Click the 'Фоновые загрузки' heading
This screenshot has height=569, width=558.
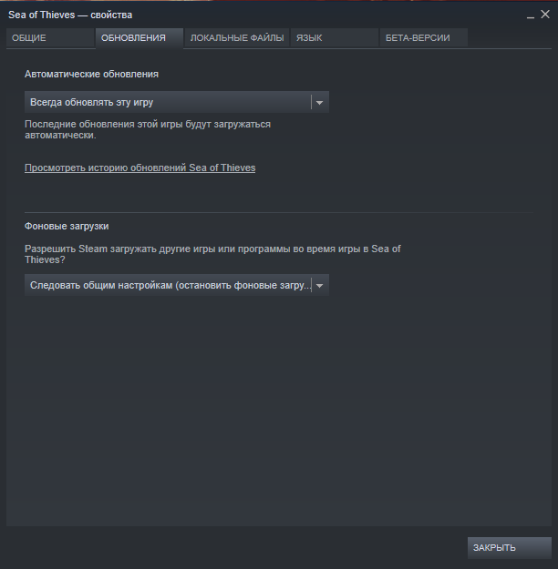point(67,226)
